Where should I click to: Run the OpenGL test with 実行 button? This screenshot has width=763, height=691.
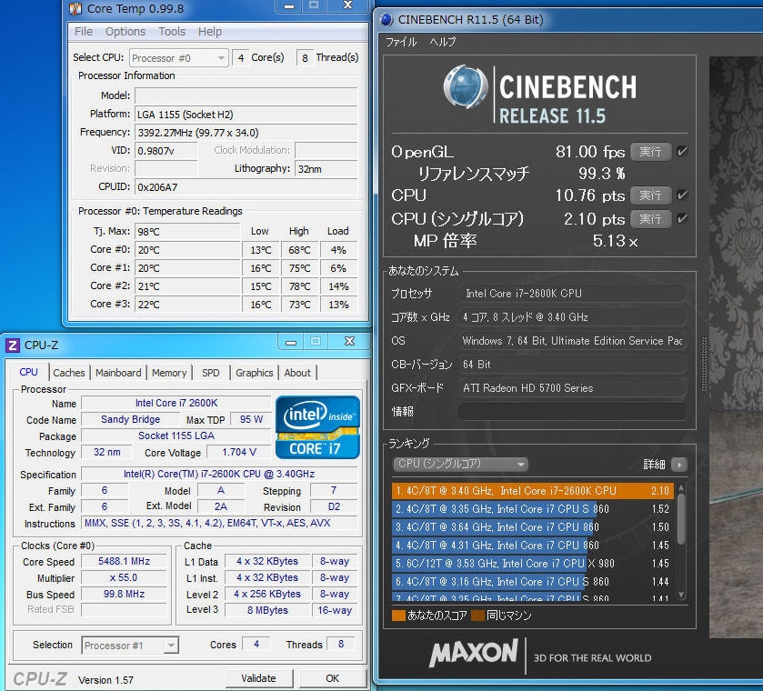(650, 151)
